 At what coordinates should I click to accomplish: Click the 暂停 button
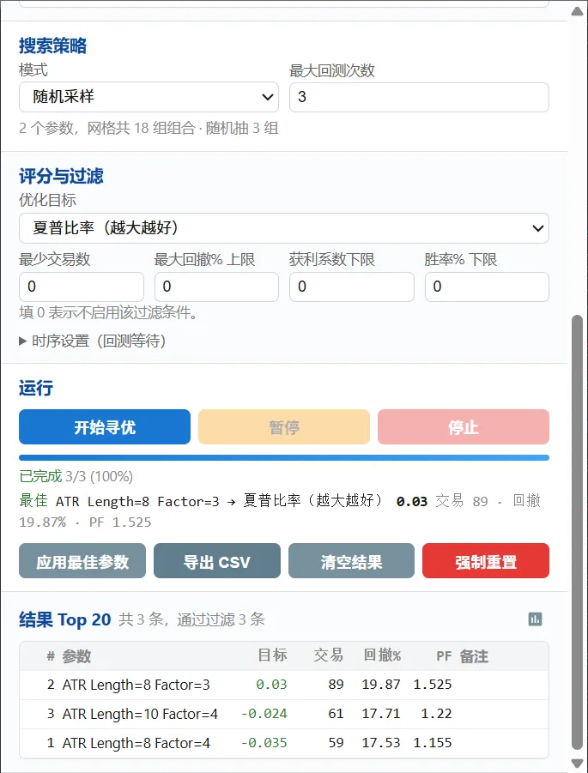tap(284, 427)
